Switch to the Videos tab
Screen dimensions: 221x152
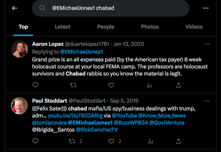point(194,27)
